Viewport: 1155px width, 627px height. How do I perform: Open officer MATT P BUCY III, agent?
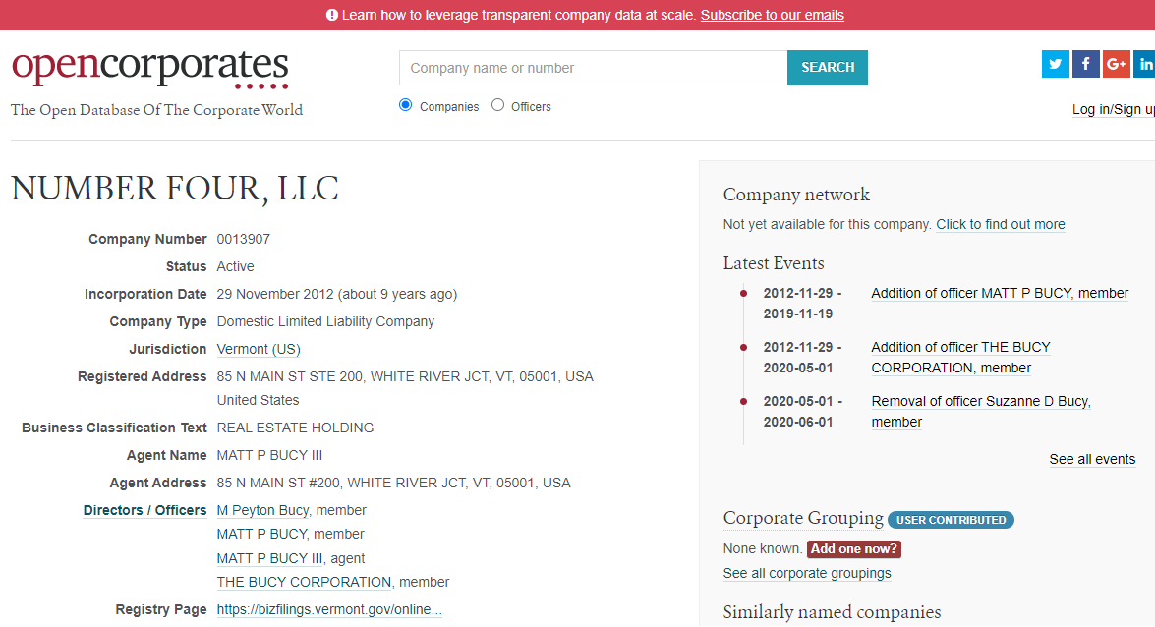tap(269, 558)
